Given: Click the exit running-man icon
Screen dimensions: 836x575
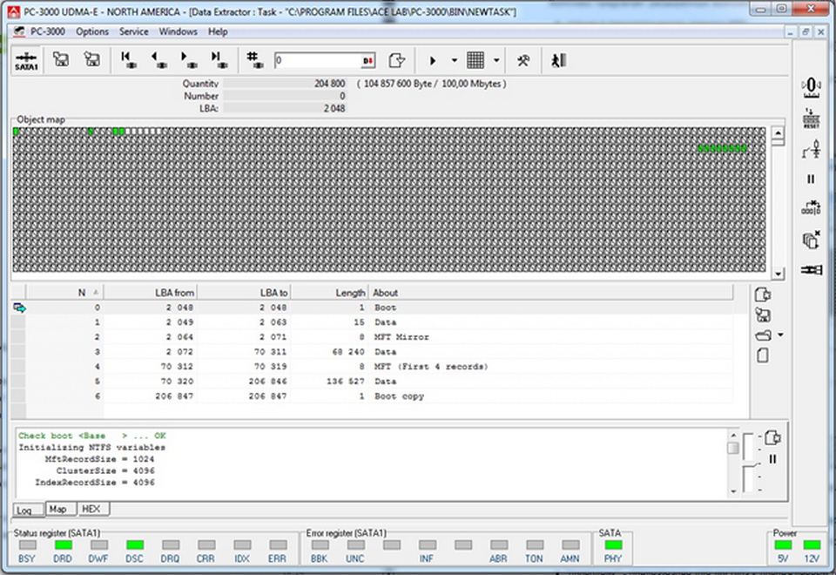Looking at the screenshot, I should 558,61.
